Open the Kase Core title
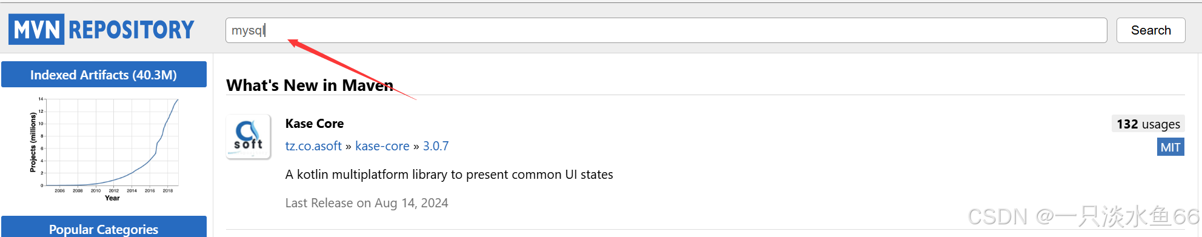1202x237 pixels. 315,124
